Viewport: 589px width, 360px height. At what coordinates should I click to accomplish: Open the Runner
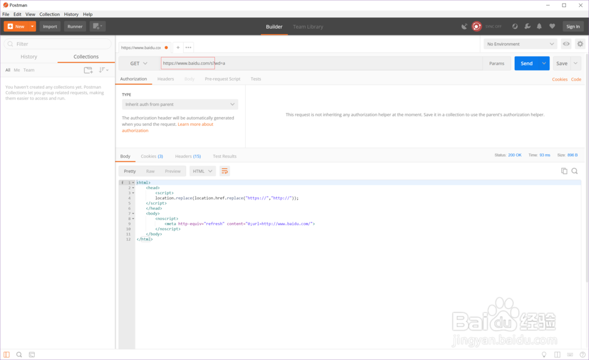coord(75,26)
